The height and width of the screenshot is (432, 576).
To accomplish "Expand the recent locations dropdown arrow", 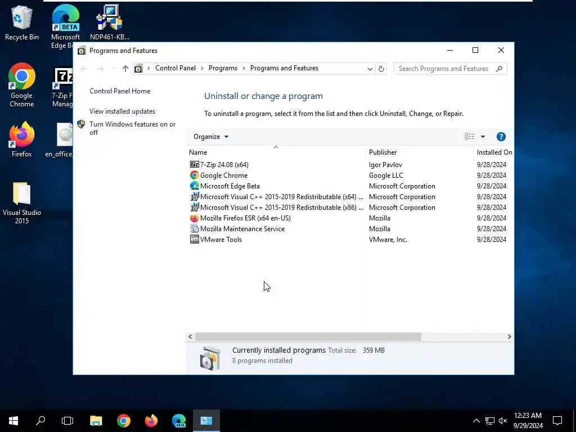I will [114, 68].
